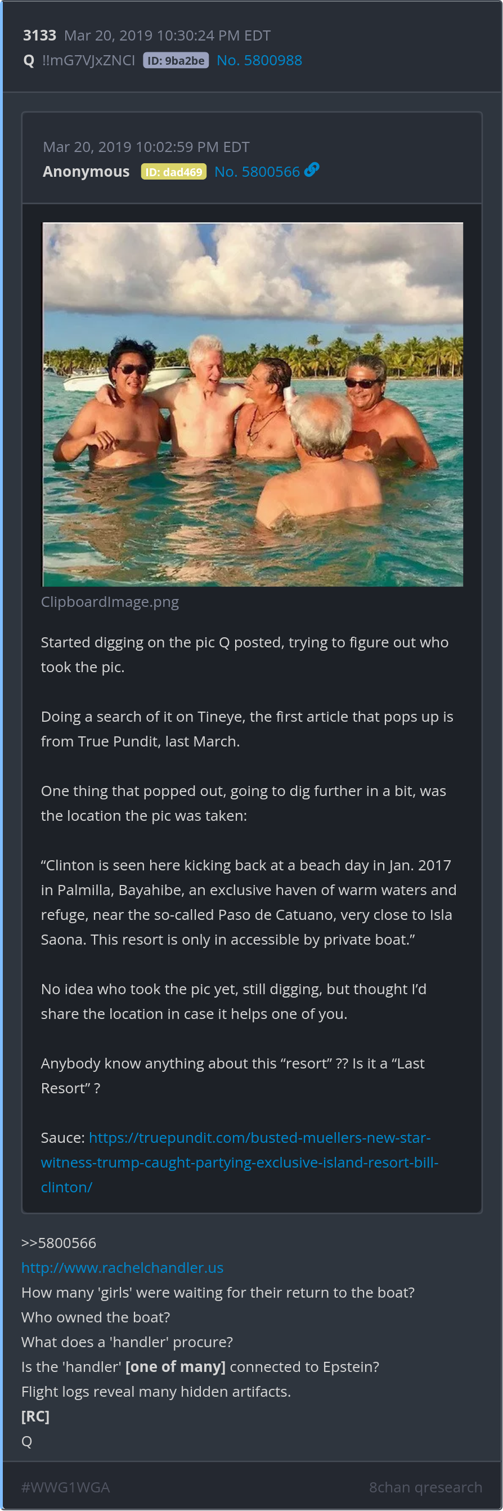Click the gray ID: 9ba2be badge
The image size is (503, 1511).
pyautogui.click(x=176, y=60)
